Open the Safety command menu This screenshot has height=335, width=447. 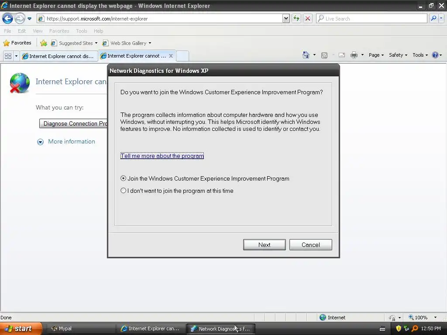click(398, 55)
